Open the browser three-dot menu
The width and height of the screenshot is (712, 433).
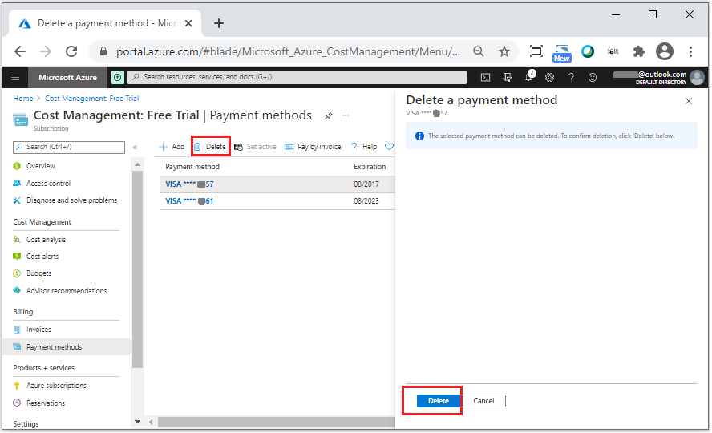click(x=690, y=51)
